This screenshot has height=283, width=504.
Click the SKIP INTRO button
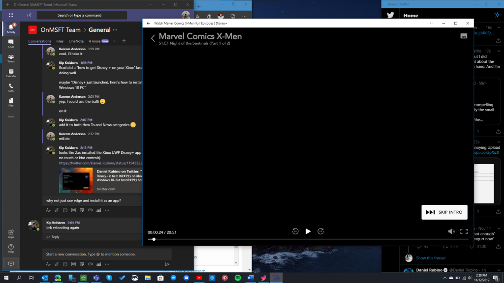tap(444, 212)
